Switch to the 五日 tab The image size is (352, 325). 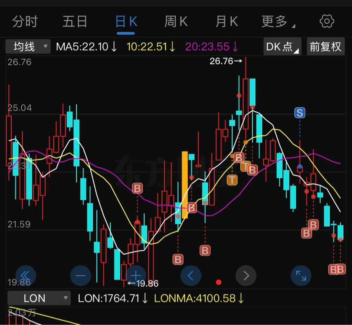(75, 22)
